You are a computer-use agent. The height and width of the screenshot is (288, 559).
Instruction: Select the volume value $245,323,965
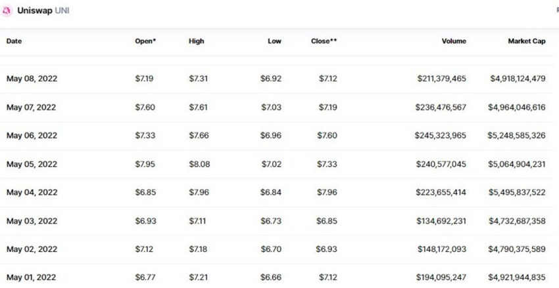(441, 136)
